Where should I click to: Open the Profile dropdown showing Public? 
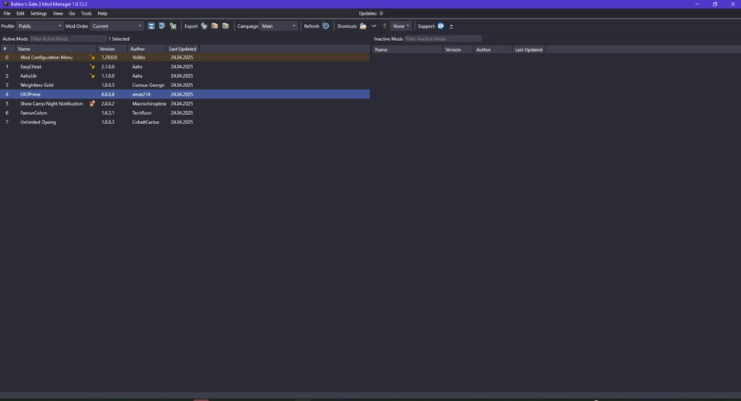pyautogui.click(x=39, y=26)
